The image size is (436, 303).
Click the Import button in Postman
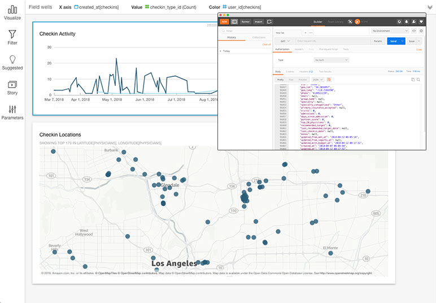(259, 21)
